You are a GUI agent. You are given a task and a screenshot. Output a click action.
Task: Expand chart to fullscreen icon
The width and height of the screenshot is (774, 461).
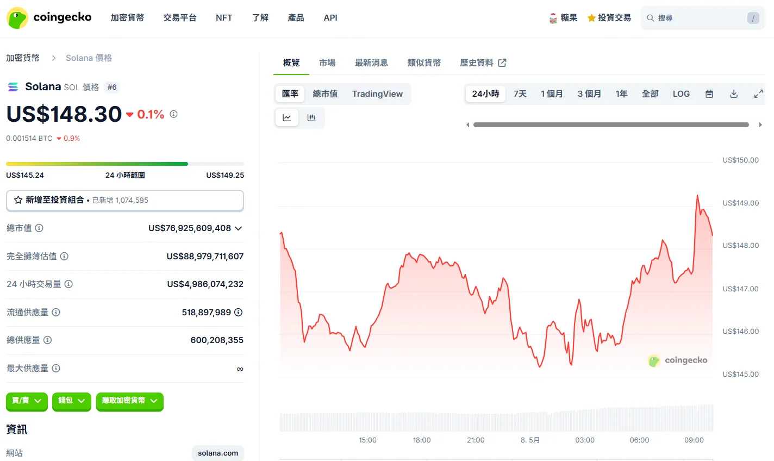758,94
